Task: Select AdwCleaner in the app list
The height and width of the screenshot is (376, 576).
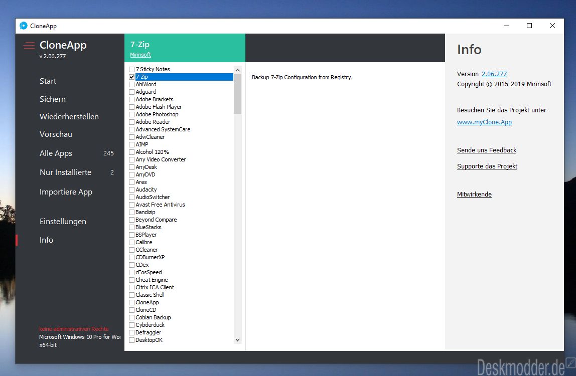Action: 150,137
